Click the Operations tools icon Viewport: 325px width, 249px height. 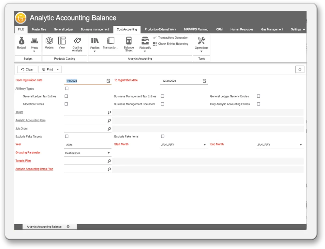click(201, 41)
